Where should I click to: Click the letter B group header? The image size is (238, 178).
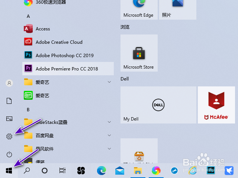click(x=28, y=110)
